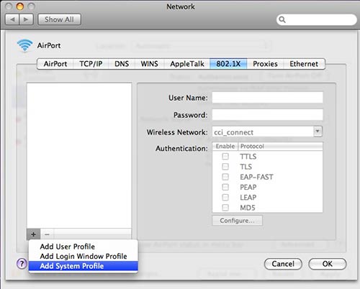Enable the PEAP protocol checkbox

tap(225, 187)
